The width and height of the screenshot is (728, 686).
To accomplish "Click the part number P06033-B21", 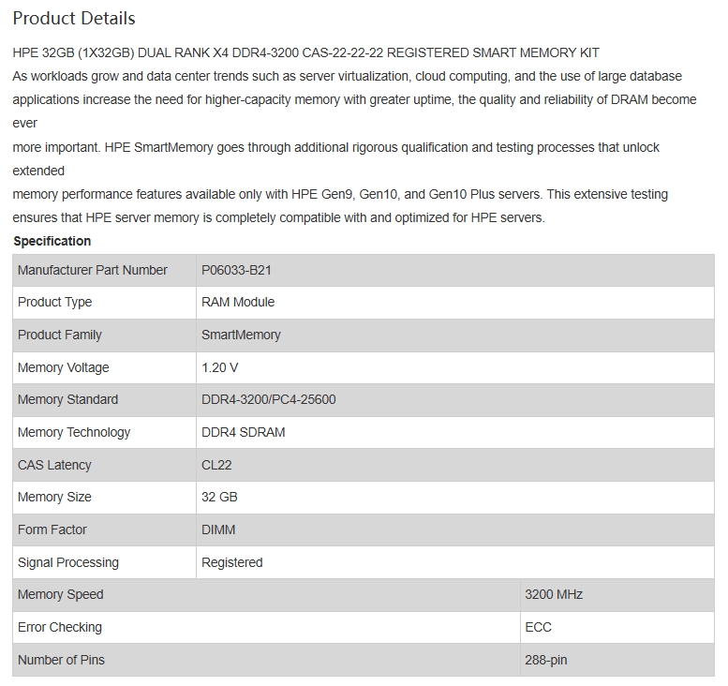I will 236,270.
